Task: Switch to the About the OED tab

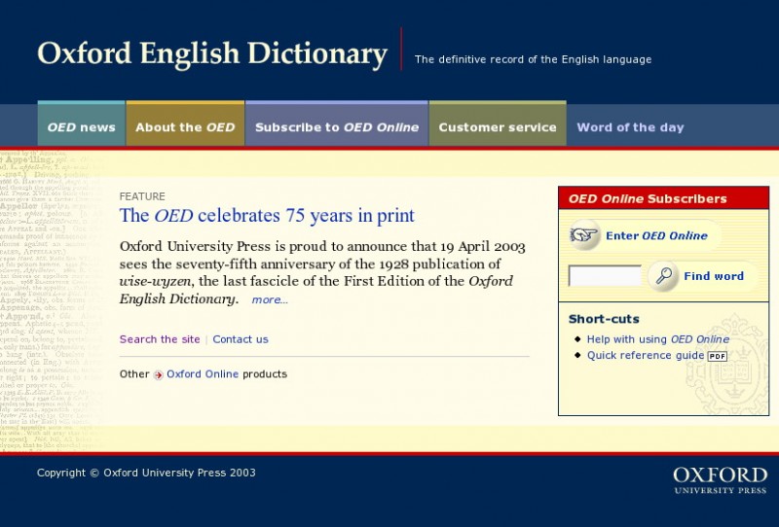Action: (185, 127)
